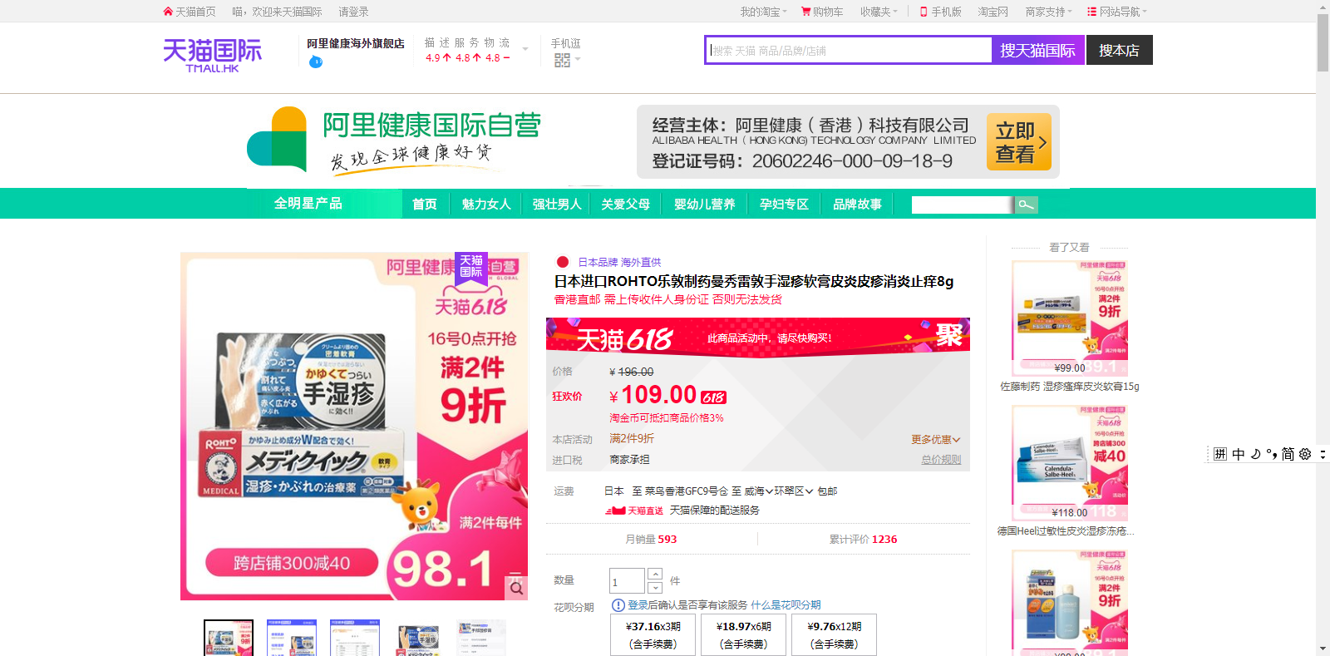
Task: Click the scrollbar down arrow
Action: (x=1323, y=649)
